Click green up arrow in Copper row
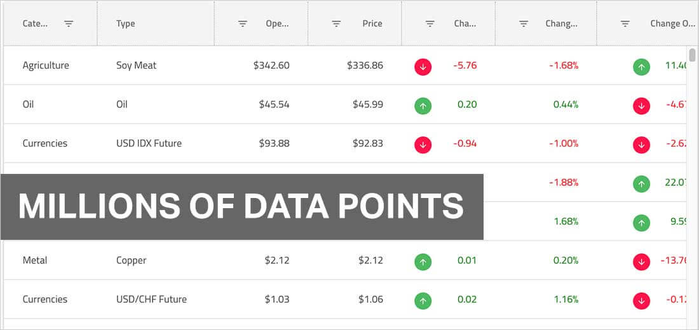The height and width of the screenshot is (330, 699). [x=423, y=261]
